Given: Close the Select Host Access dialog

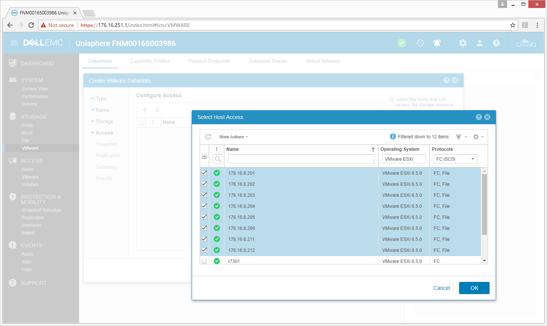Looking at the screenshot, I should [487, 117].
